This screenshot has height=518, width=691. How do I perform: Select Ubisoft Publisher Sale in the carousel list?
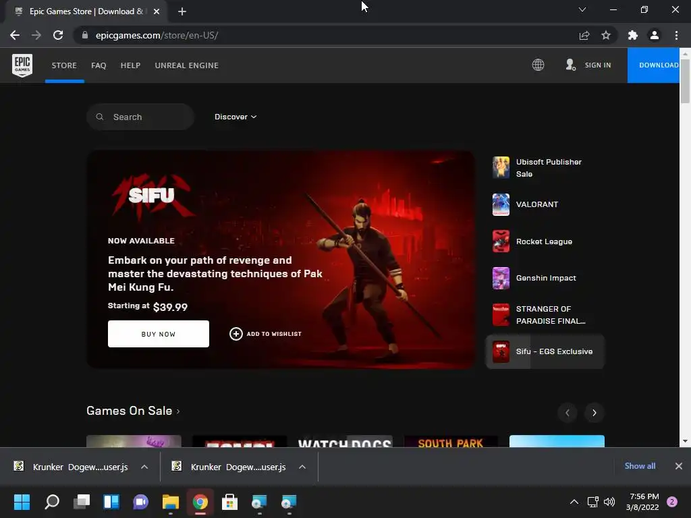545,168
